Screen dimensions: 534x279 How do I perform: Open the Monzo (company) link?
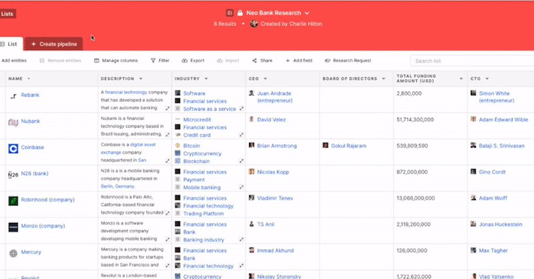[x=43, y=226]
